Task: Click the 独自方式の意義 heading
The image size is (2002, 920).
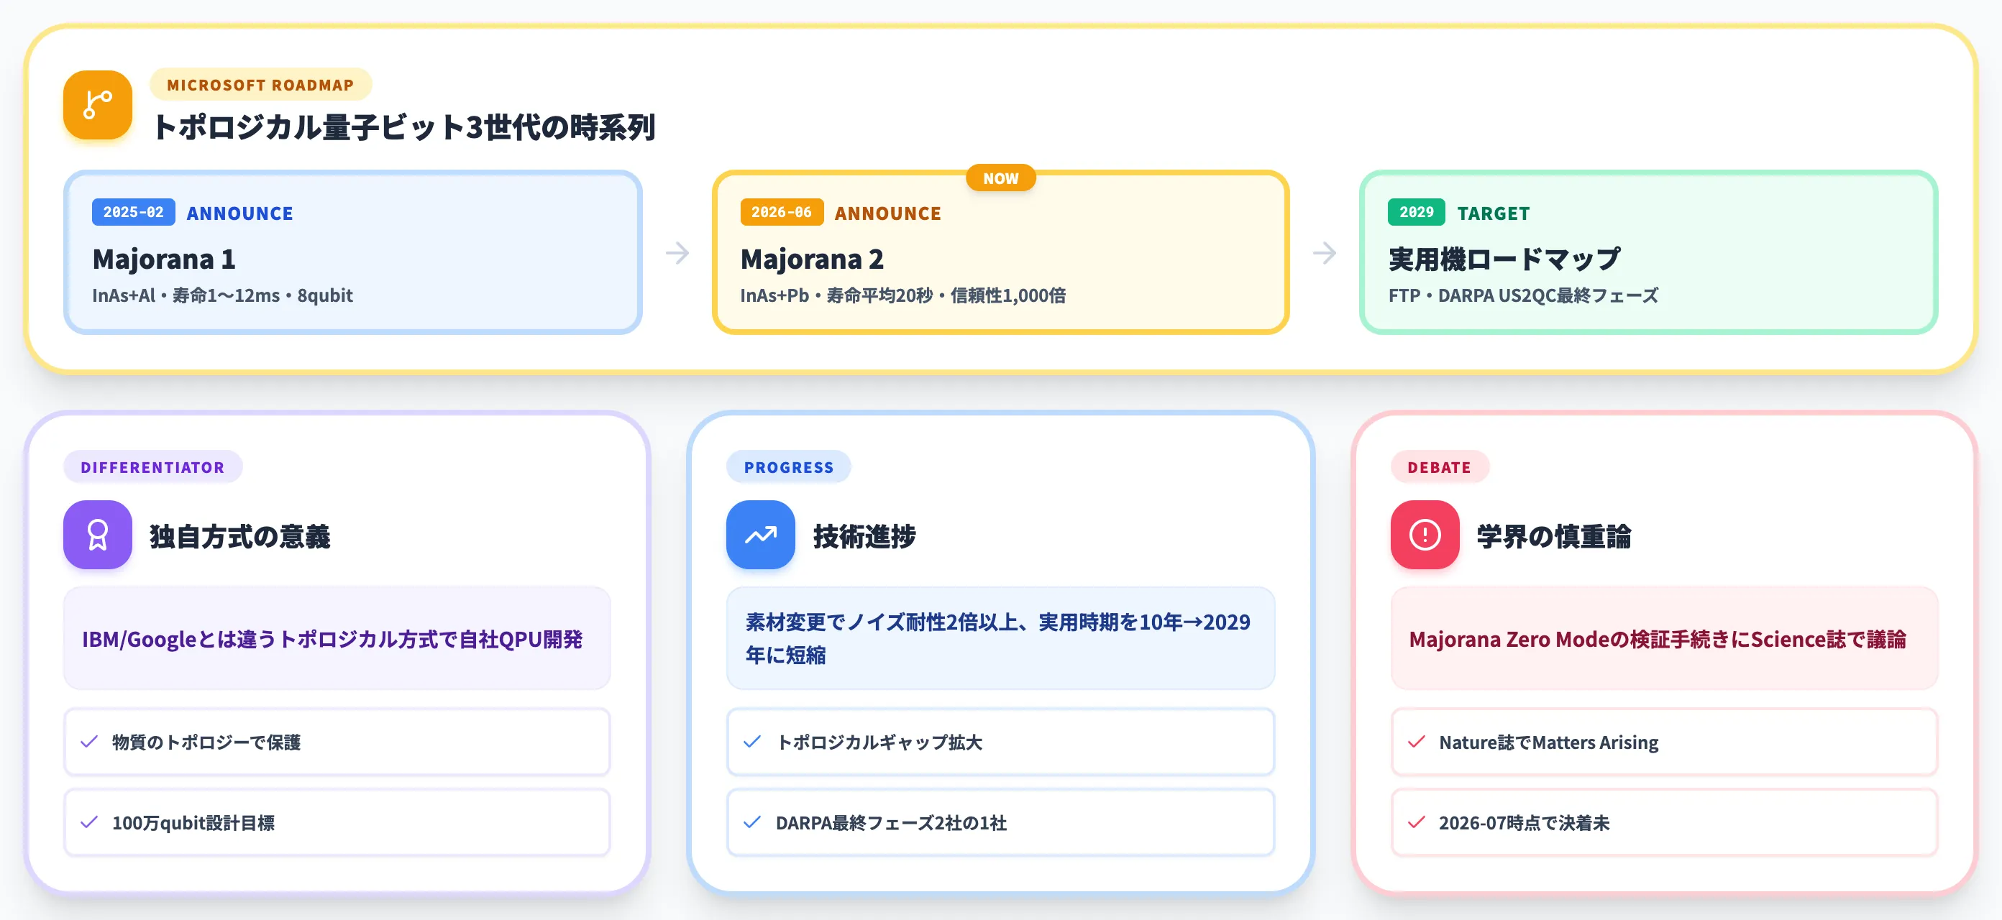Action: click(x=240, y=536)
